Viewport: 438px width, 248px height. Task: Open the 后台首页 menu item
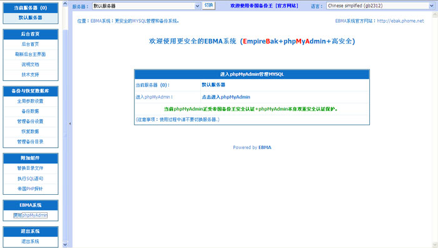point(31,44)
